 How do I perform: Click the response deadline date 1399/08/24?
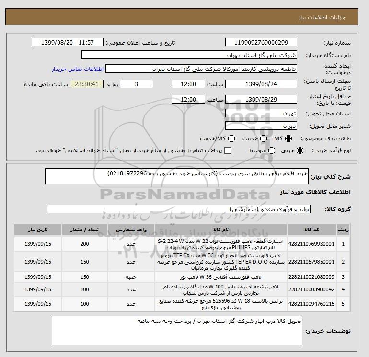pos(261,84)
